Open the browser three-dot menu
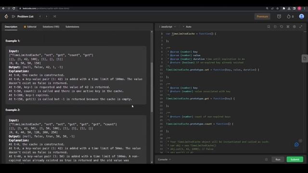The width and height of the screenshot is (308, 173). 305,9
